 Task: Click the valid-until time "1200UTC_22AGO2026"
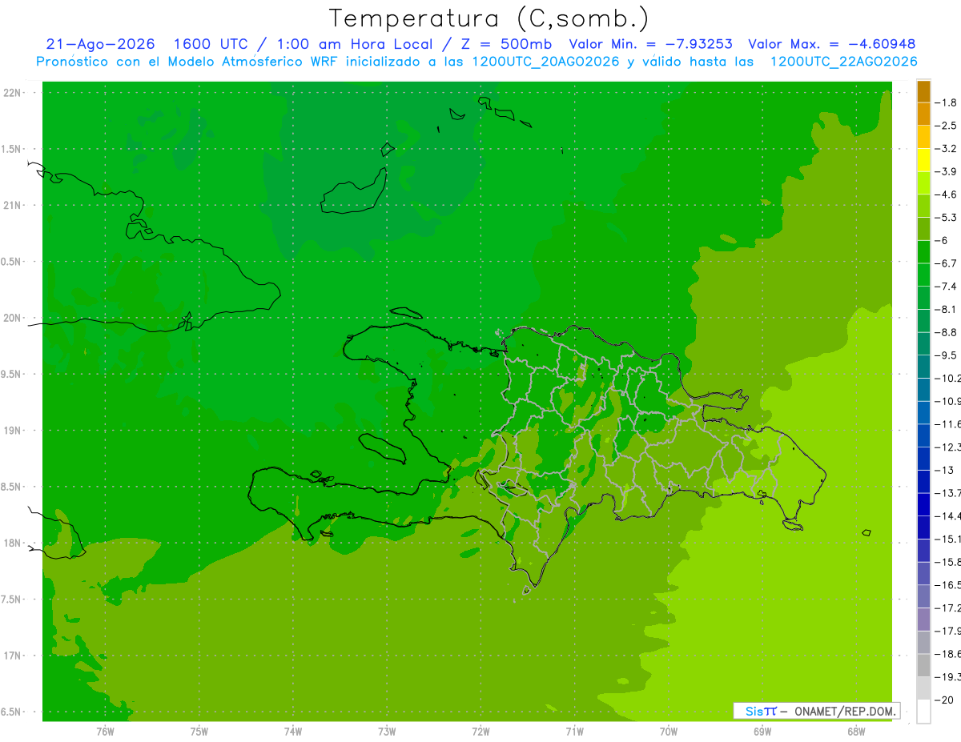[x=843, y=62]
